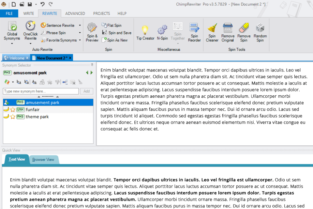Click the greyed-out broom icon in Synonym Selector
The width and height of the screenshot is (313, 209).
coord(80,82)
